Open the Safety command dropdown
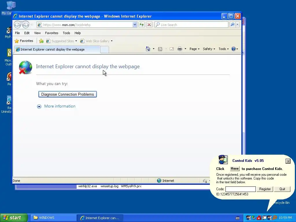 click(209, 49)
